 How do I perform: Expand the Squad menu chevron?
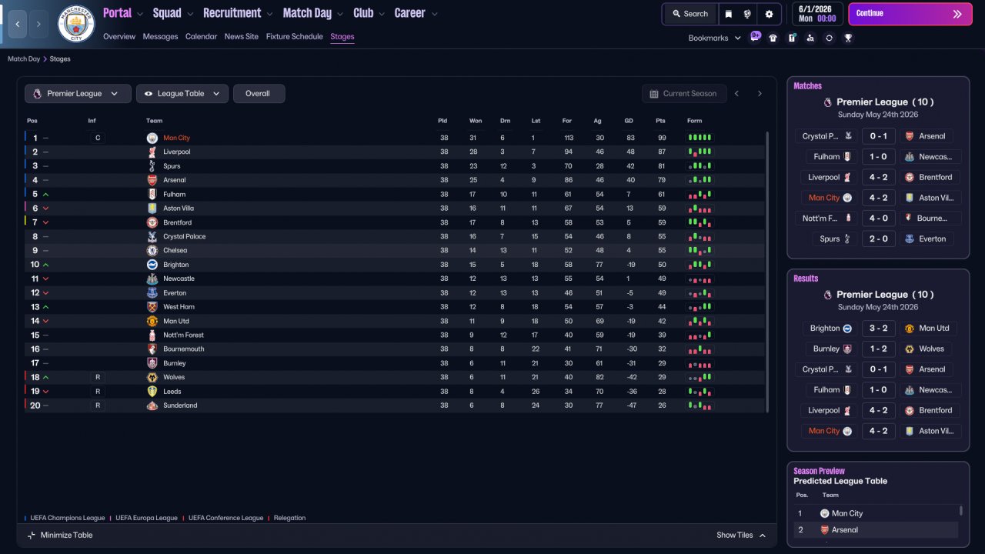pyautogui.click(x=189, y=14)
